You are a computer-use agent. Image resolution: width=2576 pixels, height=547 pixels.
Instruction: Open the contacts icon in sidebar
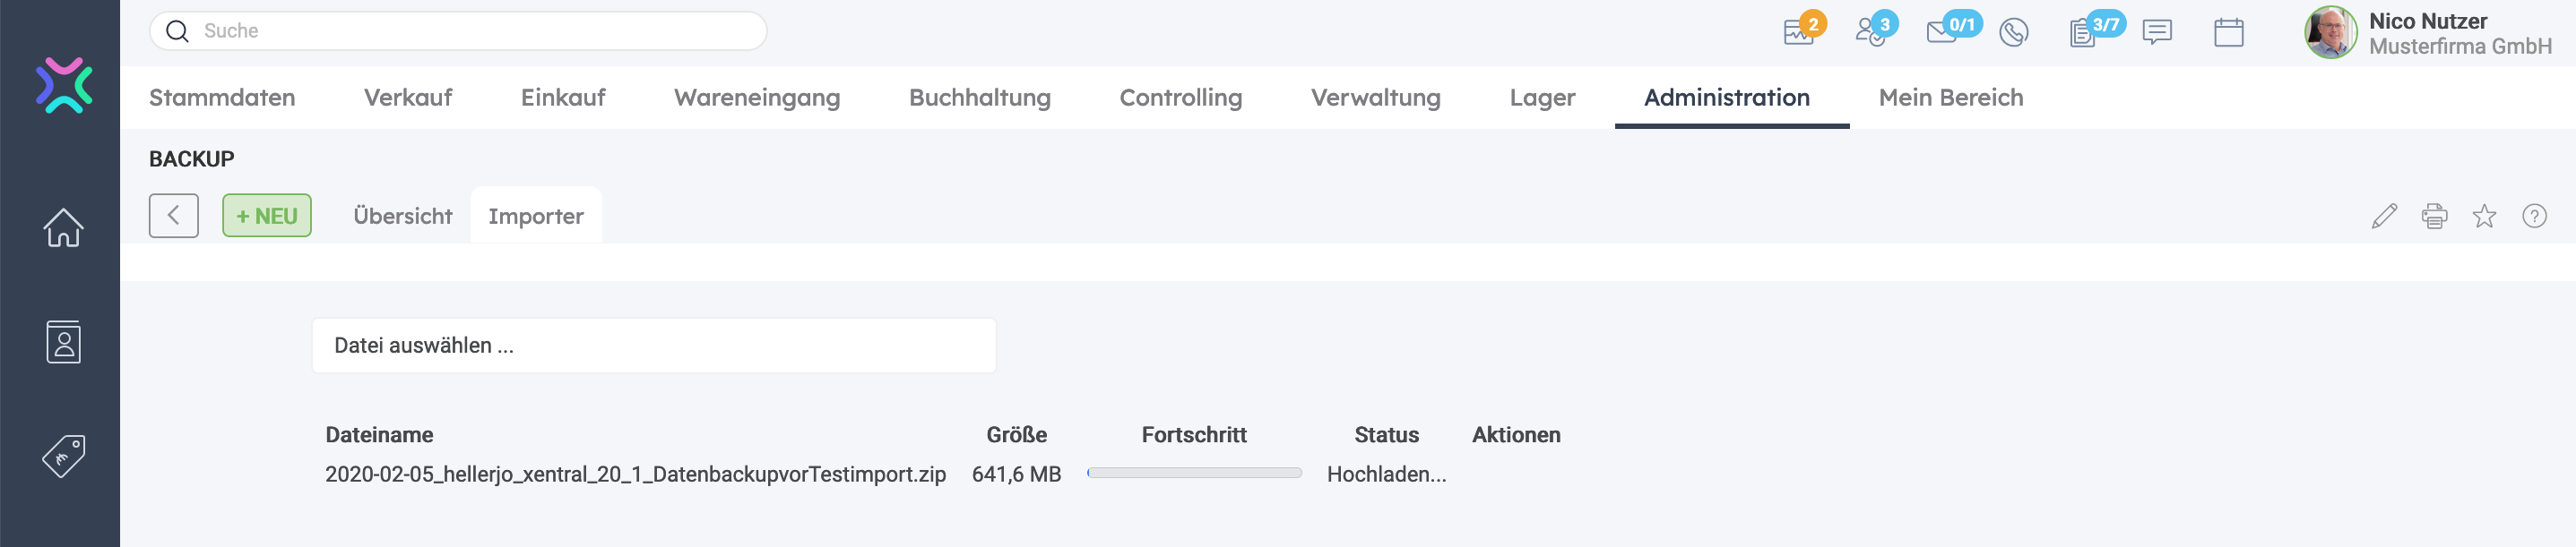(x=63, y=342)
